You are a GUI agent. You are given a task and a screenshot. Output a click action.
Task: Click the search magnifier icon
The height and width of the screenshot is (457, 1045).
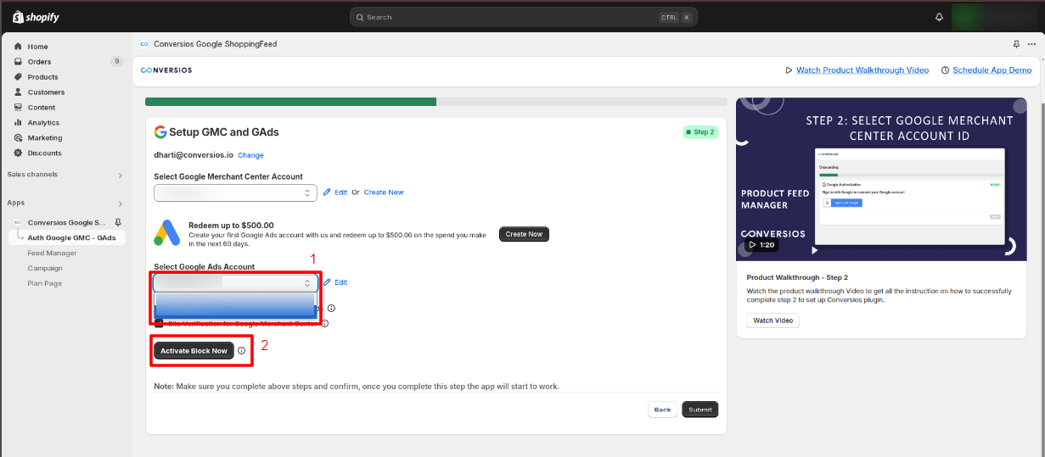[x=360, y=17]
